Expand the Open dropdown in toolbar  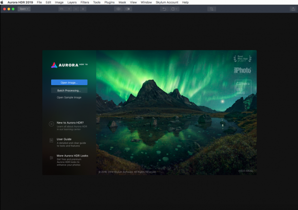[24, 9]
